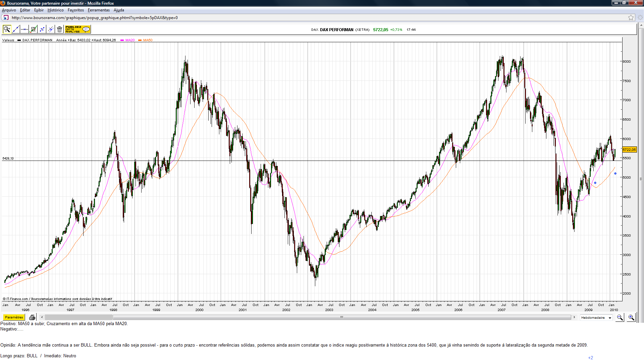Screen dimensions: 644x362
Task: Click the 17:44 time in the header
Action: (411, 30)
